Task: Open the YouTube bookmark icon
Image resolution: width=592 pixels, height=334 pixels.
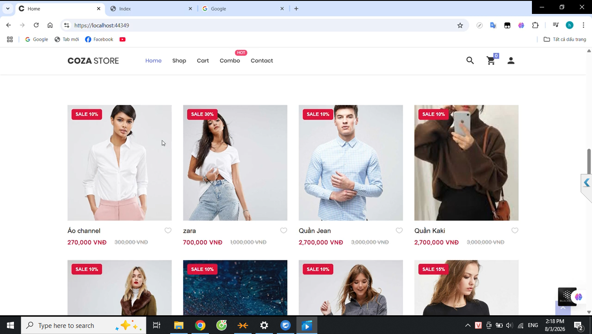Action: click(x=122, y=39)
